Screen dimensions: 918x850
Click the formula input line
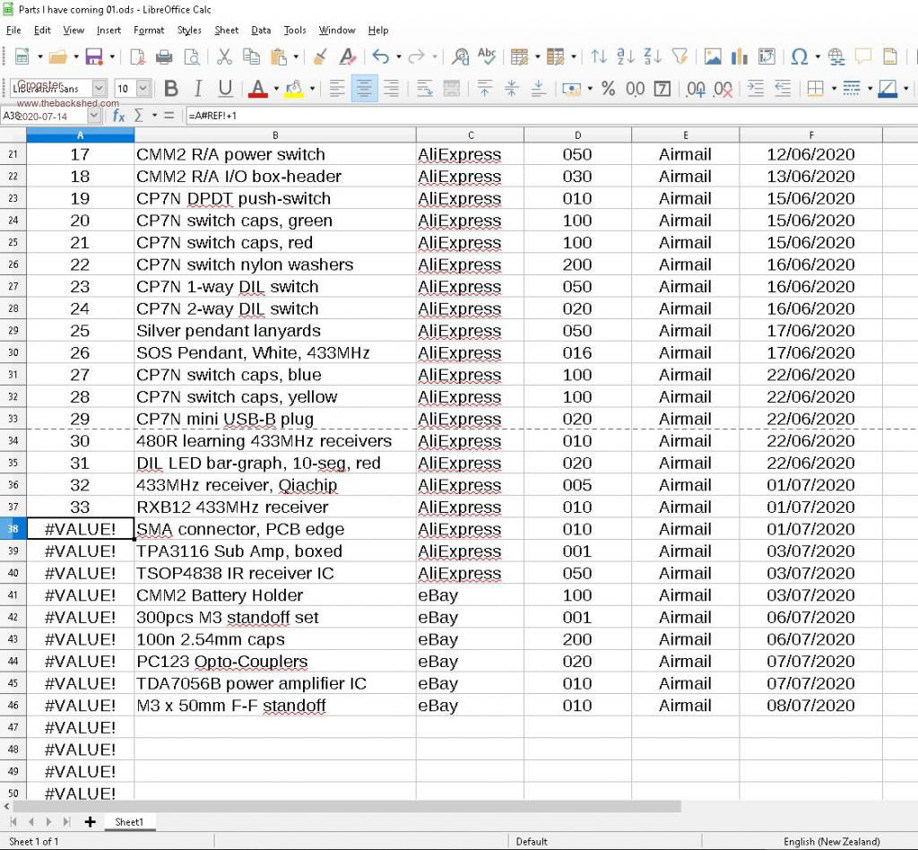pyautogui.click(x=550, y=116)
